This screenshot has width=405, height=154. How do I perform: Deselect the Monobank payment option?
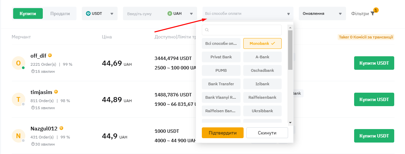262,43
